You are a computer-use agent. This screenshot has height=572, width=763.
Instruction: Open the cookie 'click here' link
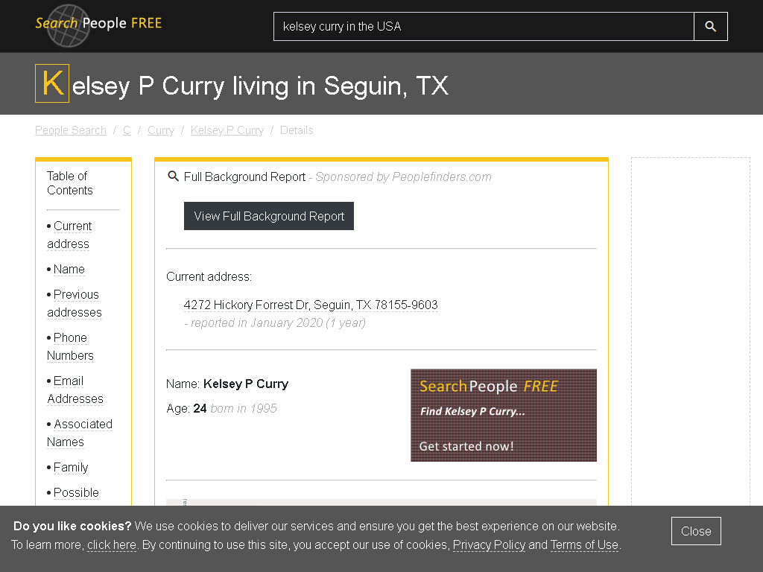click(112, 544)
